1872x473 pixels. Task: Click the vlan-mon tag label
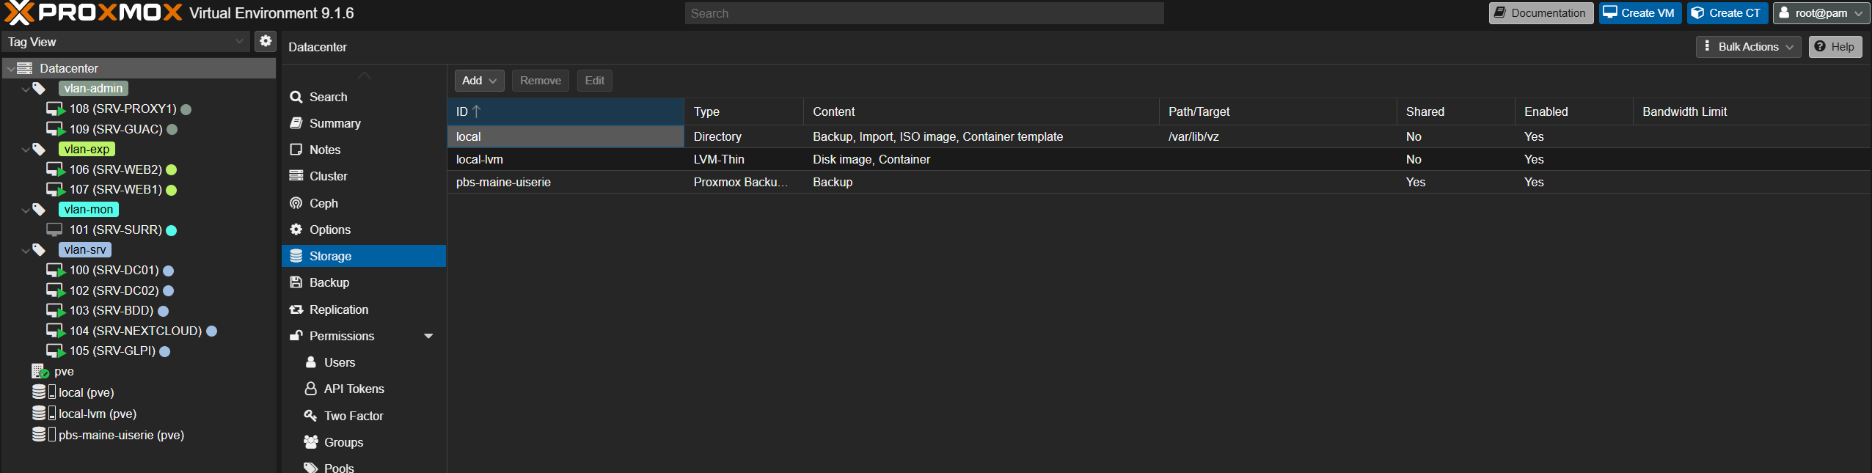pyautogui.click(x=89, y=210)
